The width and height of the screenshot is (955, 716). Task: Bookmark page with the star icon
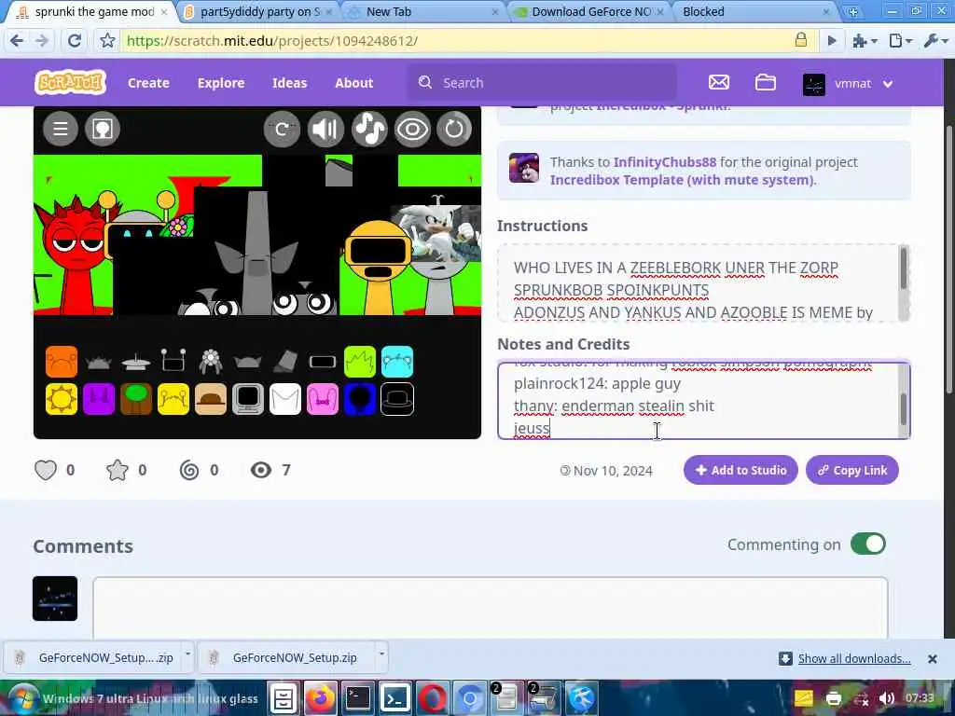click(107, 41)
